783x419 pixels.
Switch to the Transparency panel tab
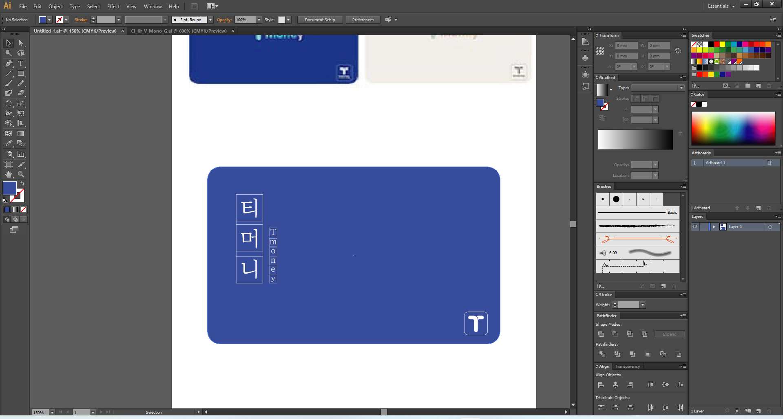627,366
